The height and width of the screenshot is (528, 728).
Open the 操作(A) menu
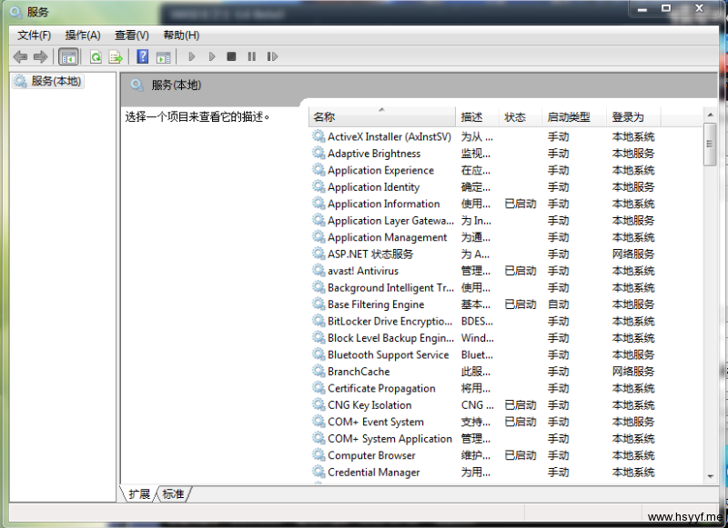click(83, 35)
